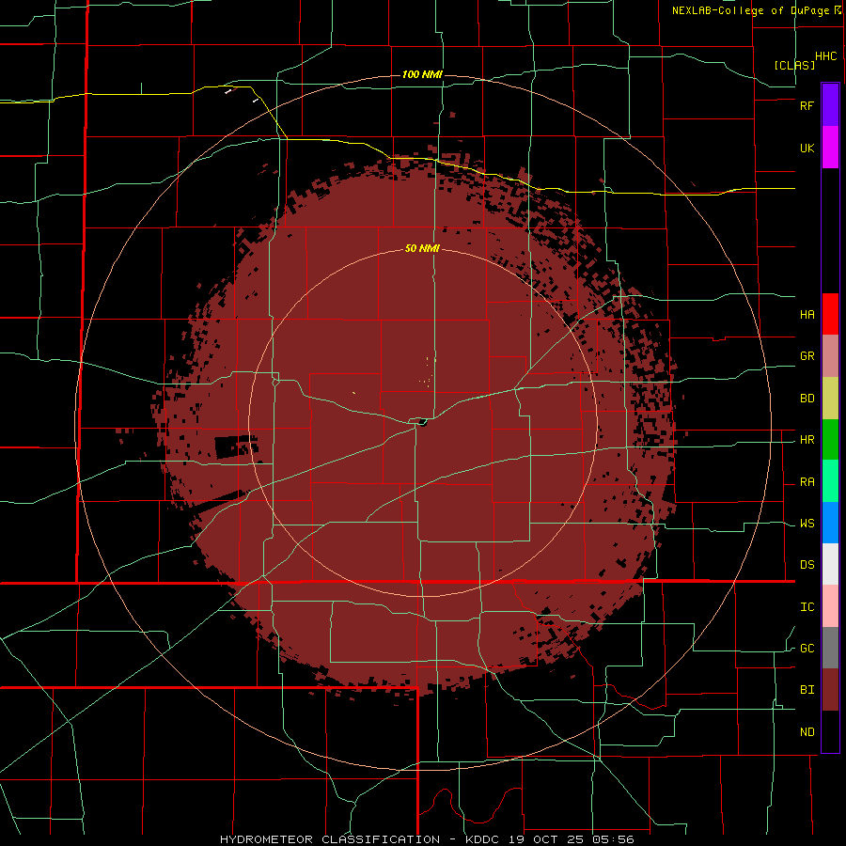Screen dimensions: 846x846
Task: Click the HA red legend color swatch
Action: [830, 314]
